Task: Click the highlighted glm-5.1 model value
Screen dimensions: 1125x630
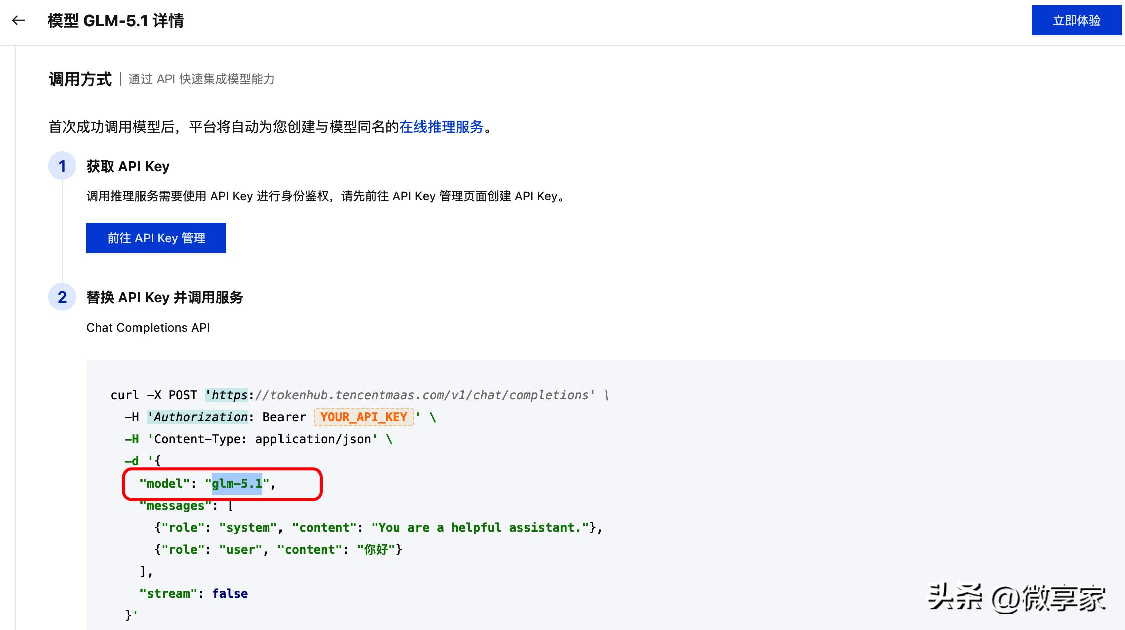Action: click(x=237, y=484)
